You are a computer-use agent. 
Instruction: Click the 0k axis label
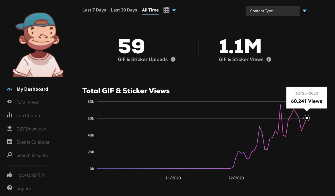pos(92,169)
